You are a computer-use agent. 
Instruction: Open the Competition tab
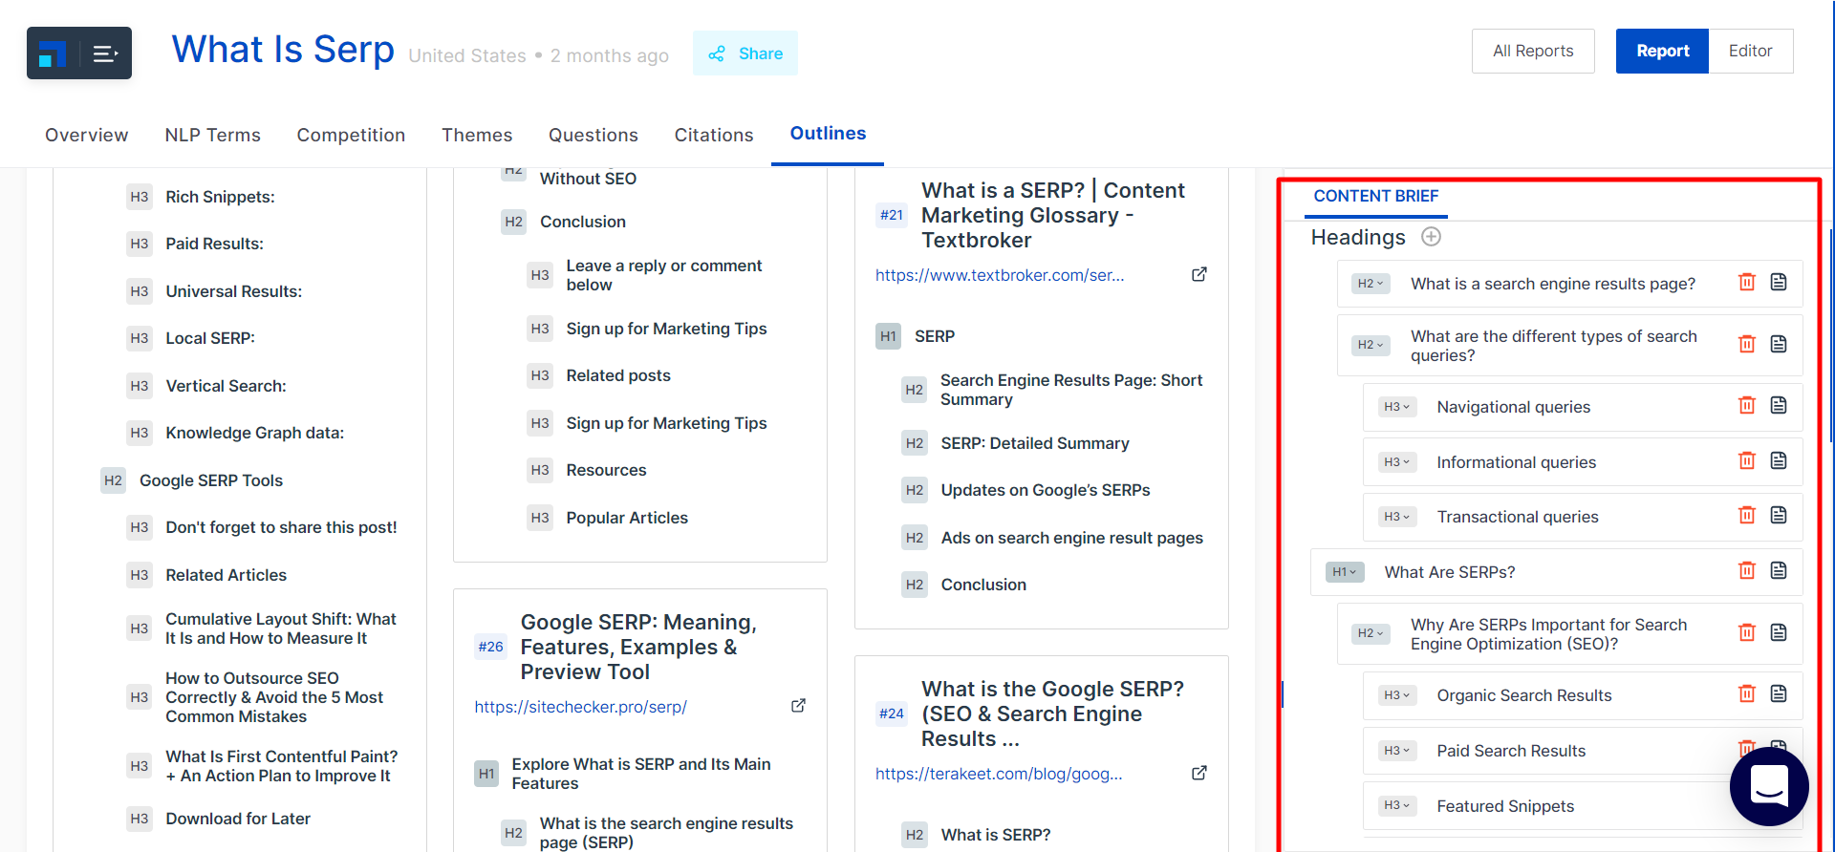351,135
